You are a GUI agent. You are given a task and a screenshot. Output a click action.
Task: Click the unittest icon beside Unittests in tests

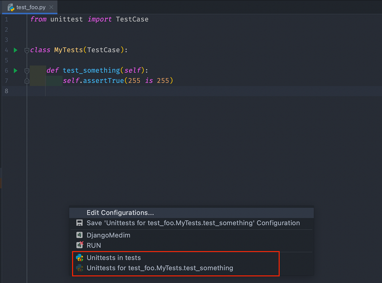coord(79,257)
